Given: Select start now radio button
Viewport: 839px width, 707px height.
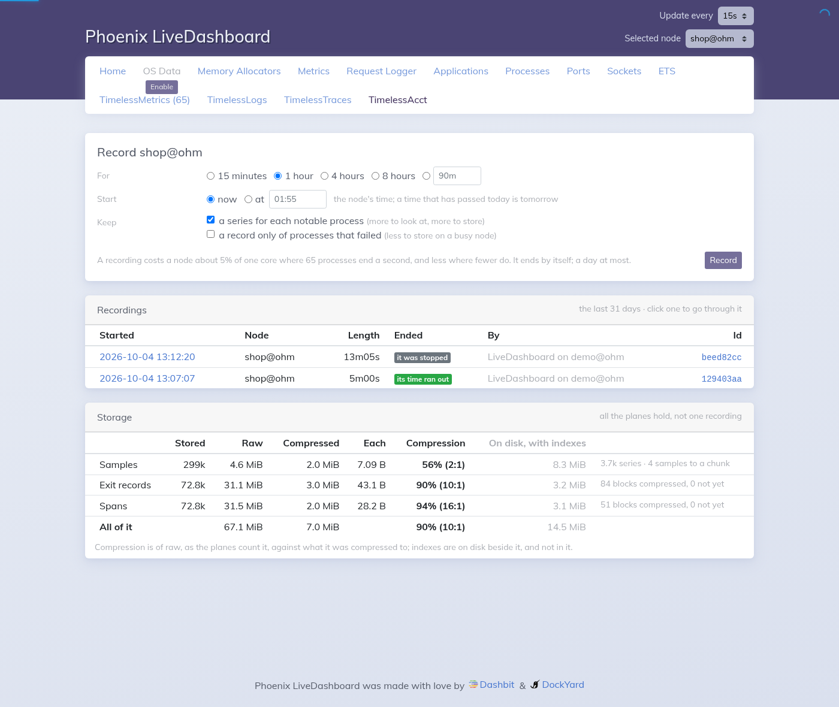Looking at the screenshot, I should 210,200.
